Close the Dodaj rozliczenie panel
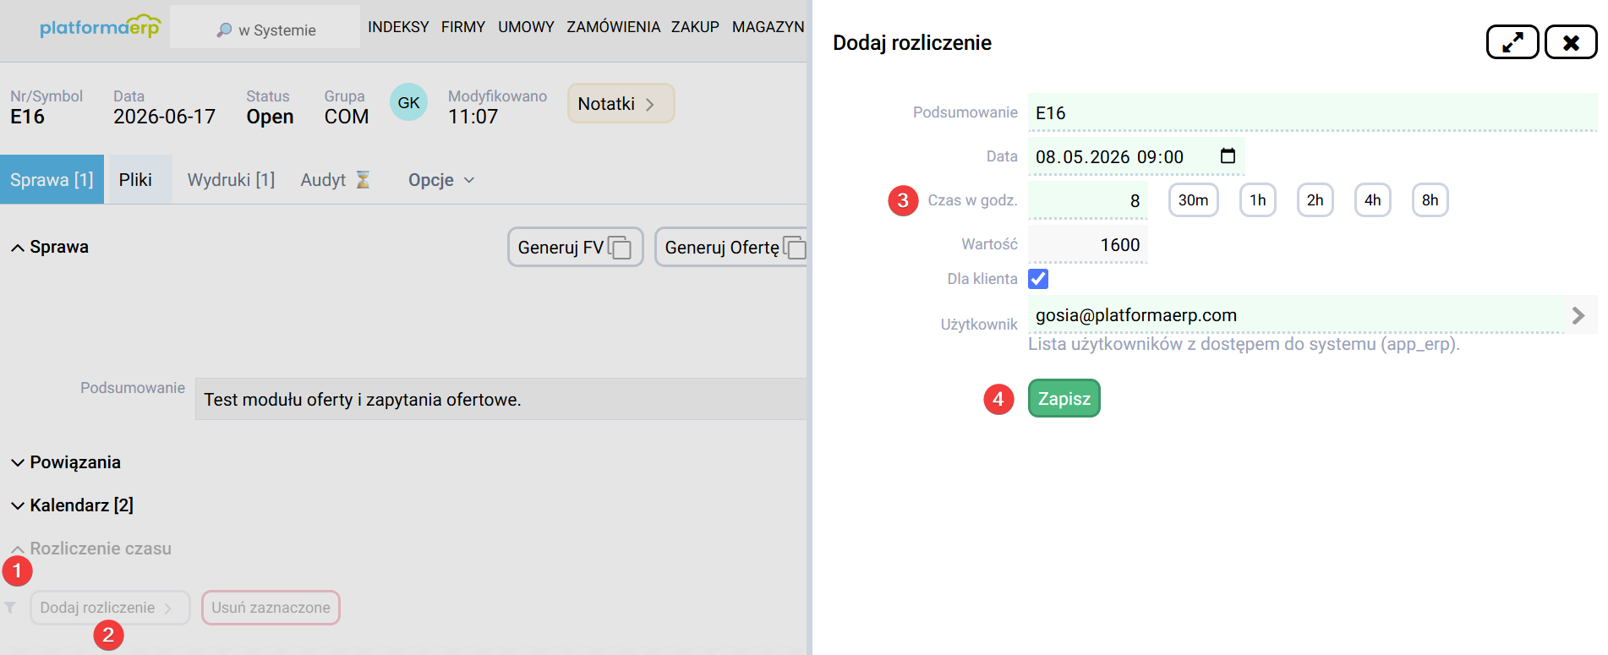Viewport: 1608px width, 655px height. click(1571, 42)
